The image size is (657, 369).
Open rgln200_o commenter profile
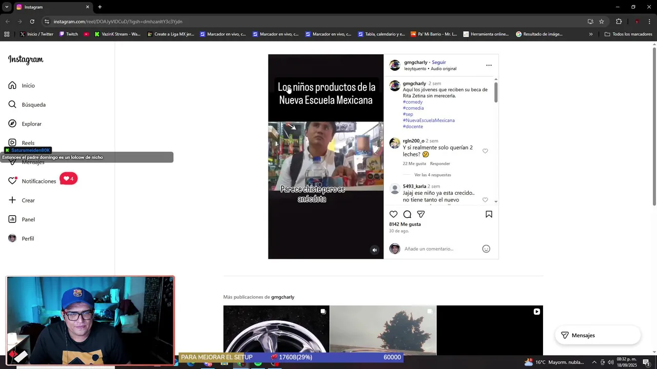pos(414,141)
